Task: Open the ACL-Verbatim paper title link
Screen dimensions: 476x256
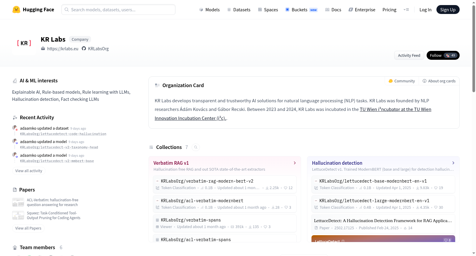Action: pos(53,202)
